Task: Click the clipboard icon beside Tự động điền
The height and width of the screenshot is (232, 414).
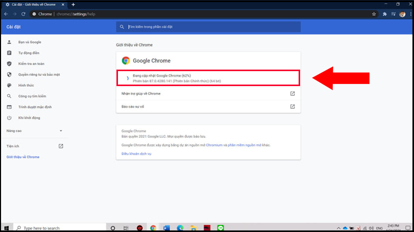Action: tap(9, 53)
